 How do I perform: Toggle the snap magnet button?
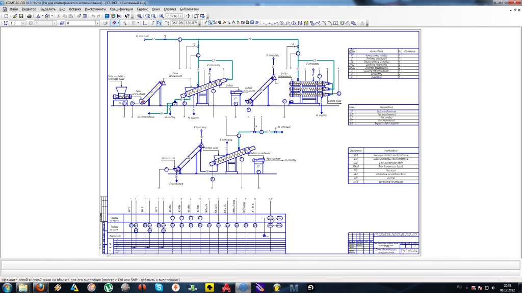[114, 23]
